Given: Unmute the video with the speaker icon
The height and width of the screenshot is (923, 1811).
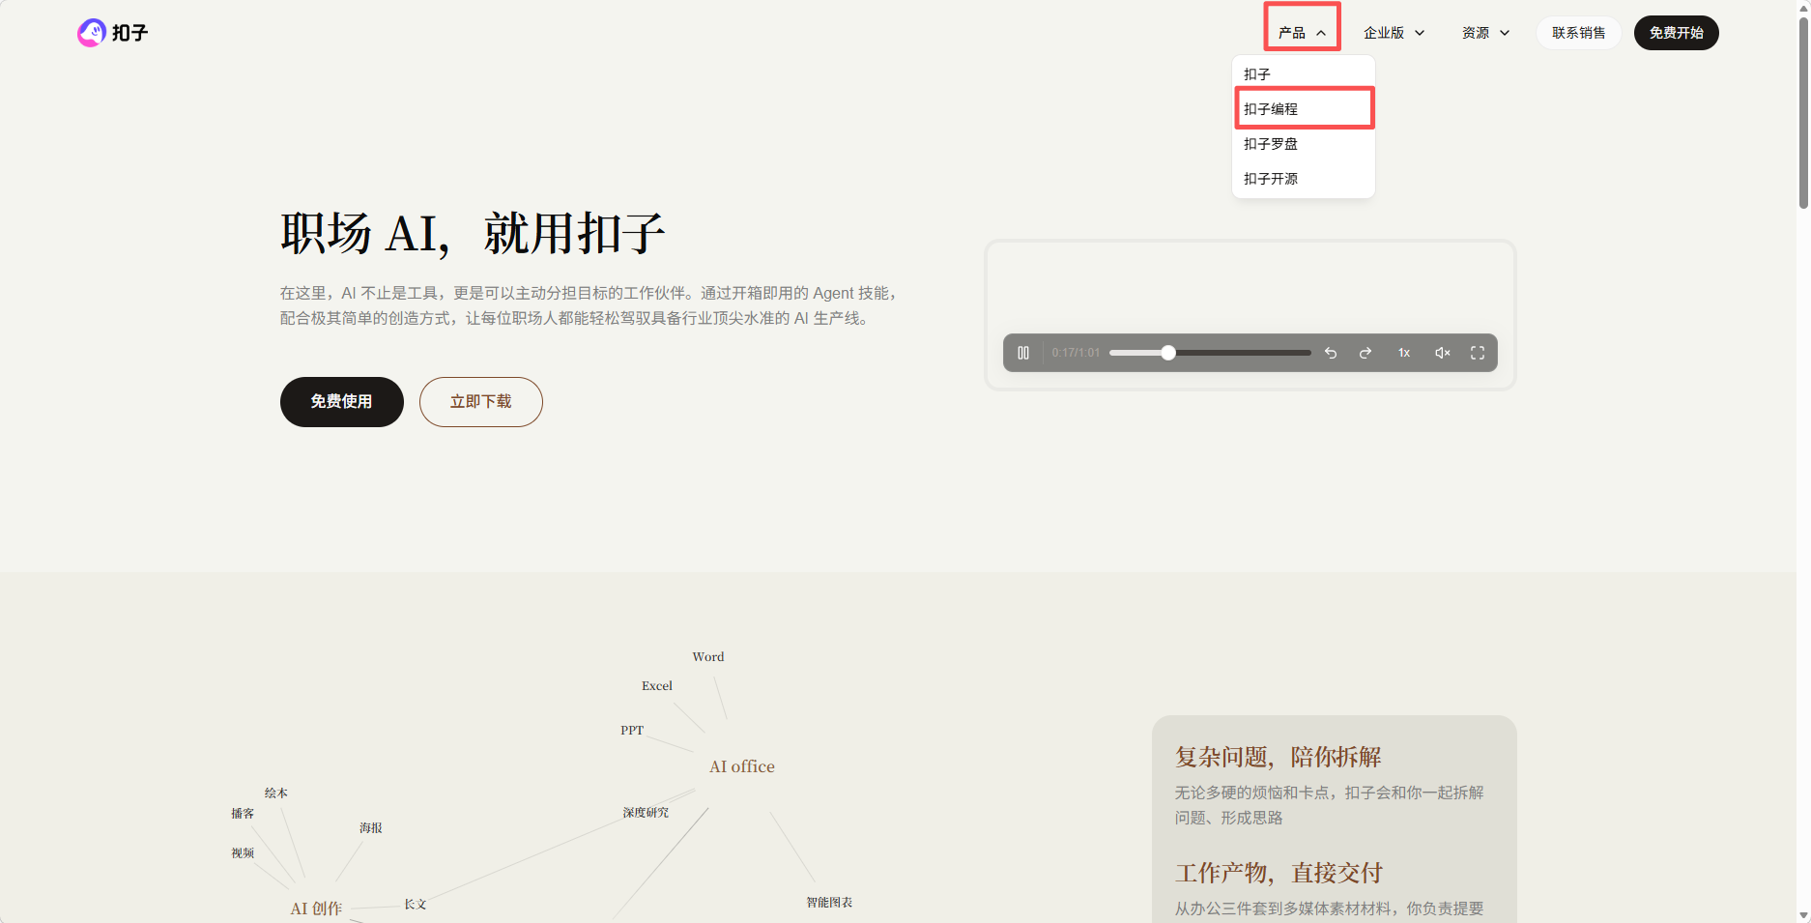Looking at the screenshot, I should (1442, 353).
